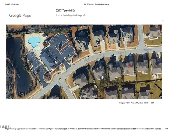Click the '6/4/26, 10:53 AM' timestamp

[12, 4]
